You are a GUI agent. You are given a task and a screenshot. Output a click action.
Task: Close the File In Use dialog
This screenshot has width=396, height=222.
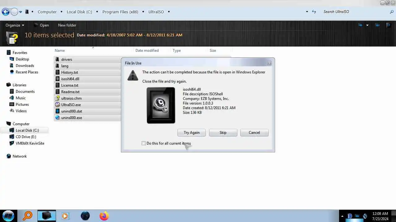[269, 63]
